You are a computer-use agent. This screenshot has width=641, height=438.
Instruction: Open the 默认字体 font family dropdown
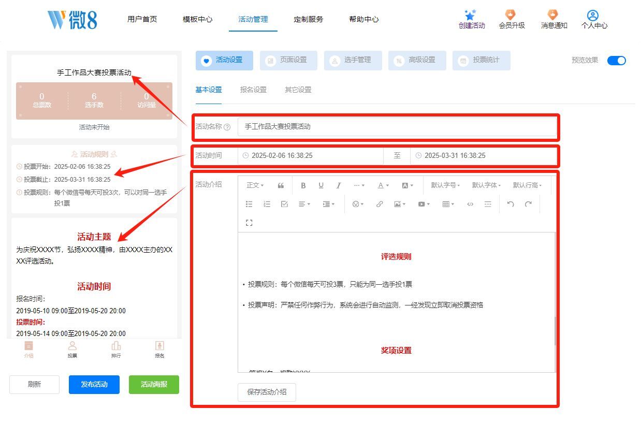pos(486,185)
